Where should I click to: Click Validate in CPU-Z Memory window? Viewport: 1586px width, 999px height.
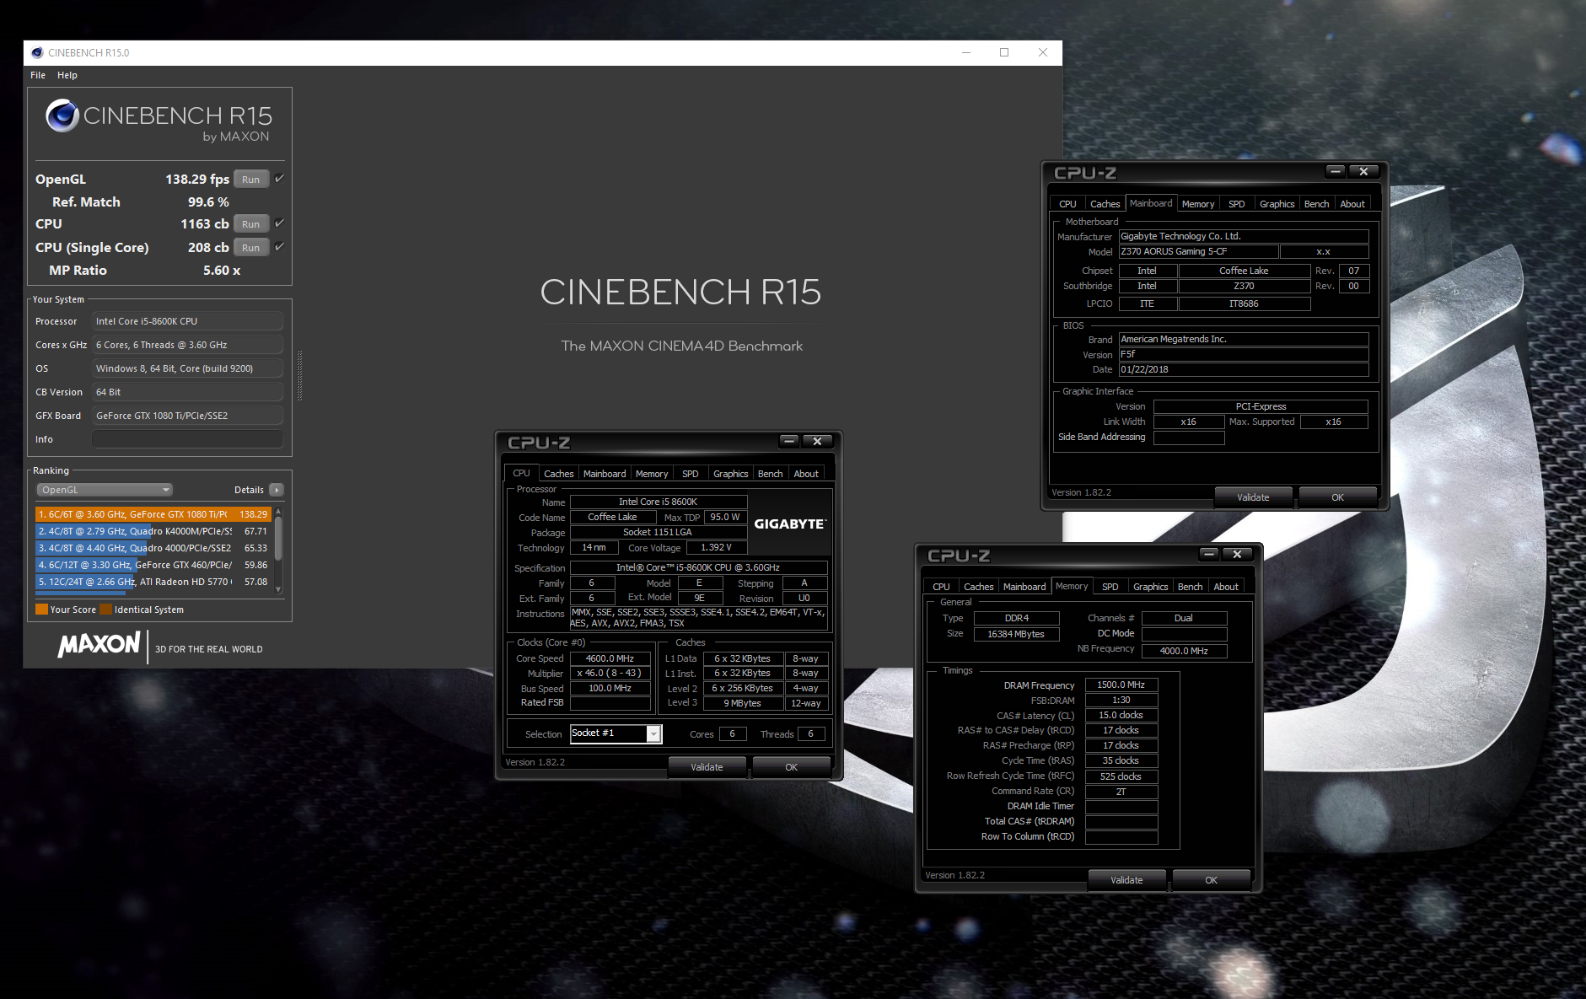click(x=1126, y=880)
